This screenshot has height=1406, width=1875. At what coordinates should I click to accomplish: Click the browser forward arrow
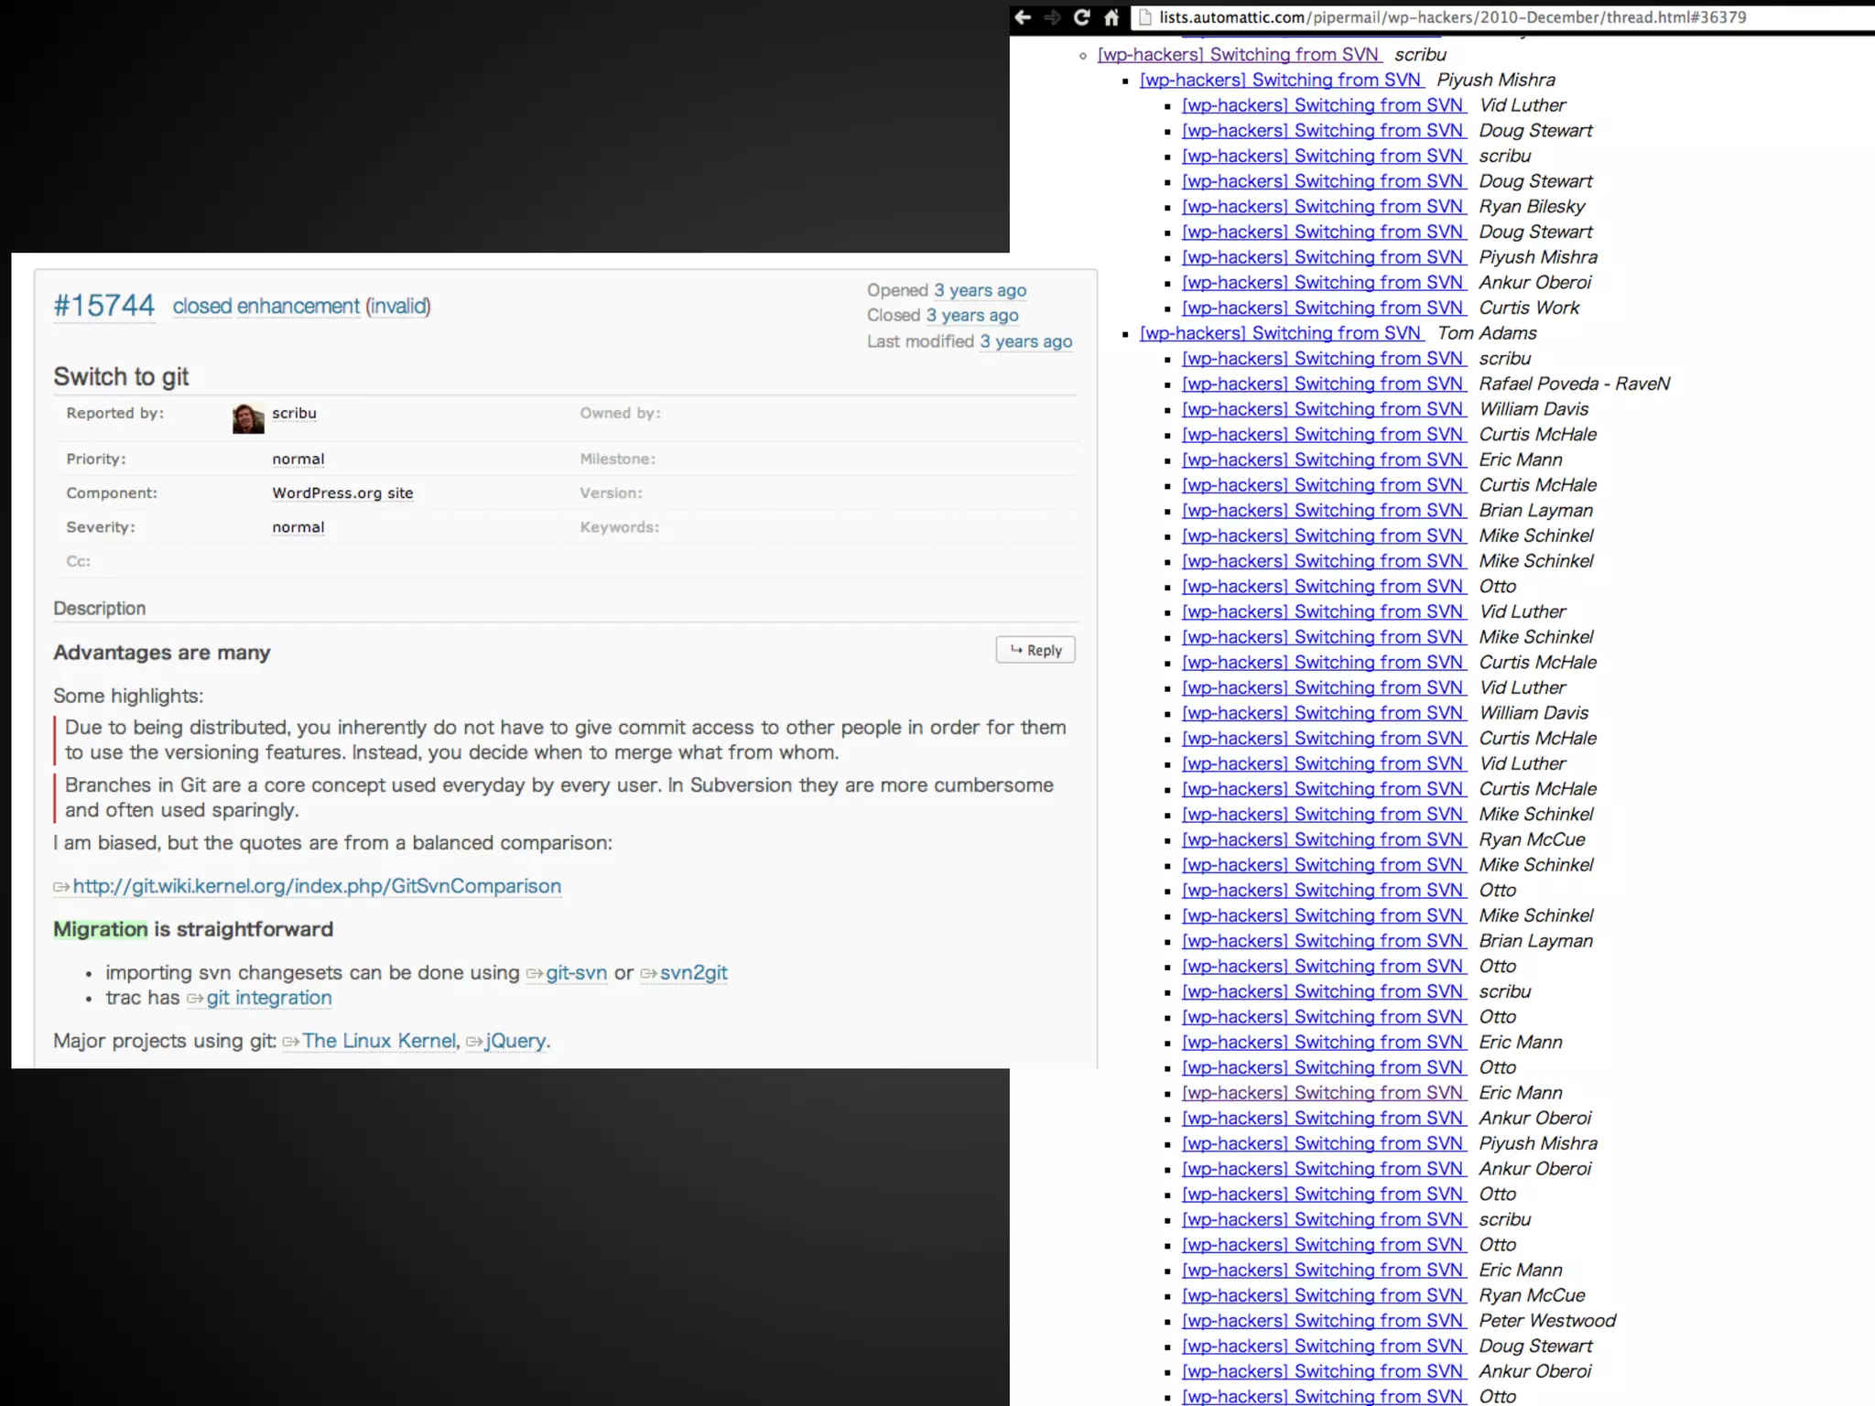(x=1053, y=17)
